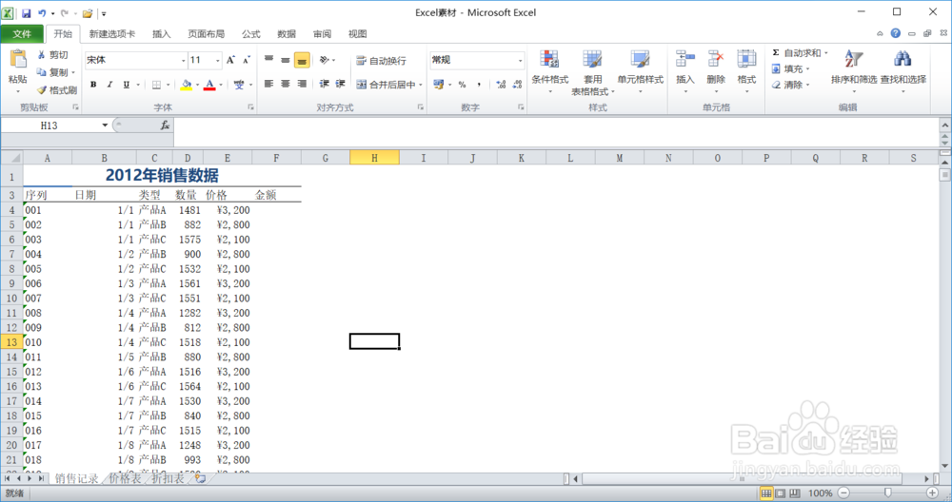
Task: Click the Delete cells (删除) icon
Action: tap(716, 59)
